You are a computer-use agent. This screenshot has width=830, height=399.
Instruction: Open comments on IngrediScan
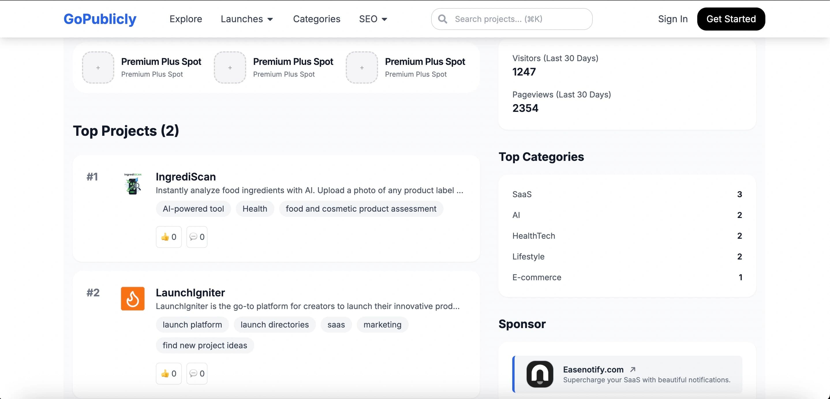pos(197,237)
